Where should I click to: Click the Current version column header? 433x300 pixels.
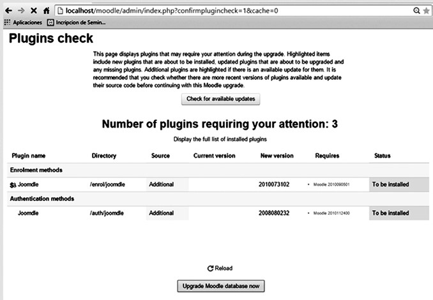(x=215, y=156)
